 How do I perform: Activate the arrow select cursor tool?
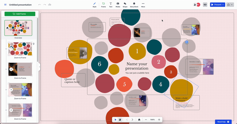pyautogui.click(x=116, y=120)
